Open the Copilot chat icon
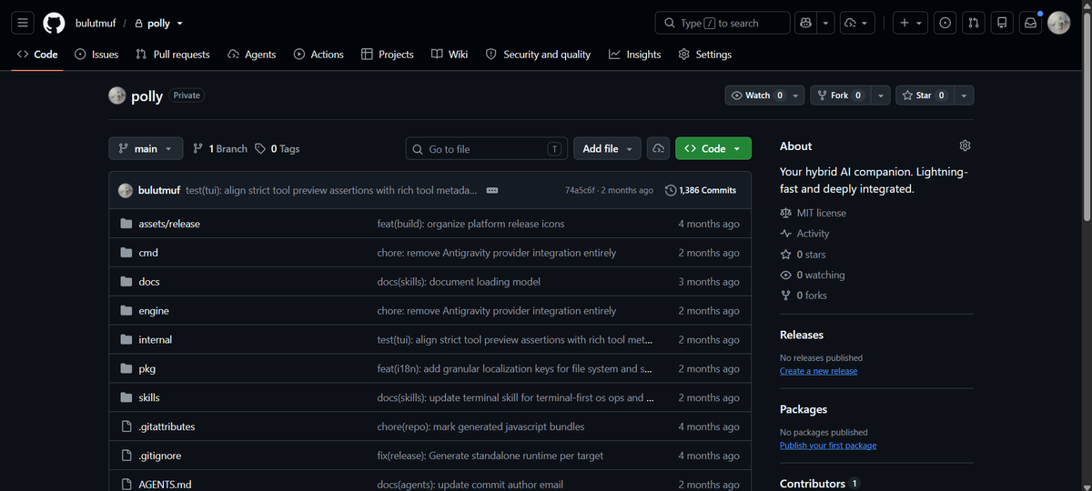 click(x=804, y=23)
